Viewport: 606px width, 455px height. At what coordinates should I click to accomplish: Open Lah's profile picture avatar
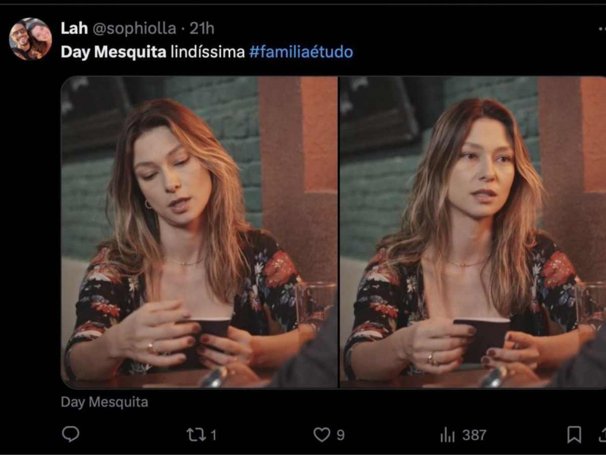click(30, 39)
